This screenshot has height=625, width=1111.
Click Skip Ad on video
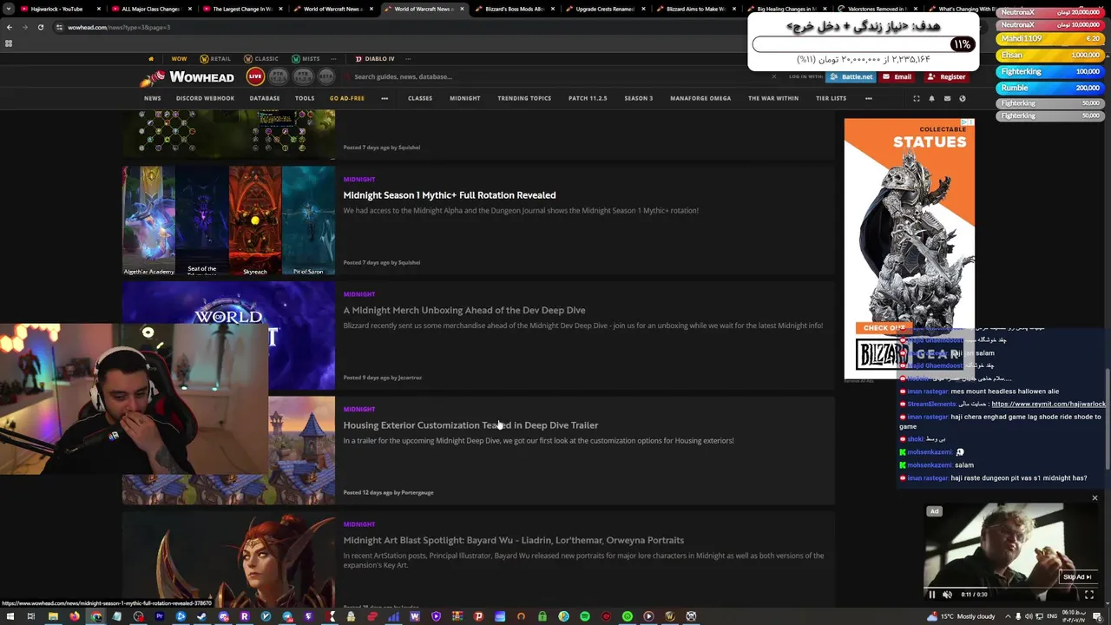coord(1076,576)
